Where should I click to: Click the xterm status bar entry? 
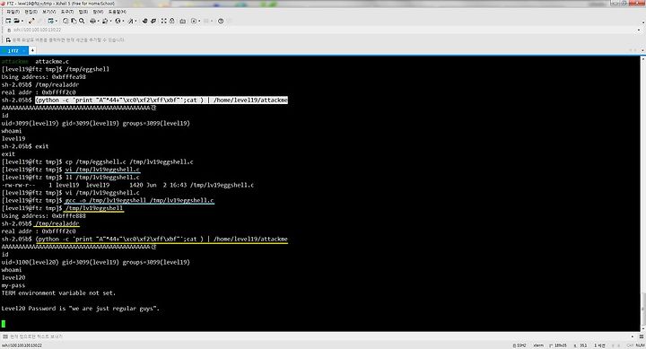click(538, 345)
